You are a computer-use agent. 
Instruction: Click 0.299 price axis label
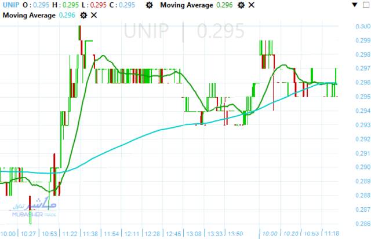(x=363, y=41)
